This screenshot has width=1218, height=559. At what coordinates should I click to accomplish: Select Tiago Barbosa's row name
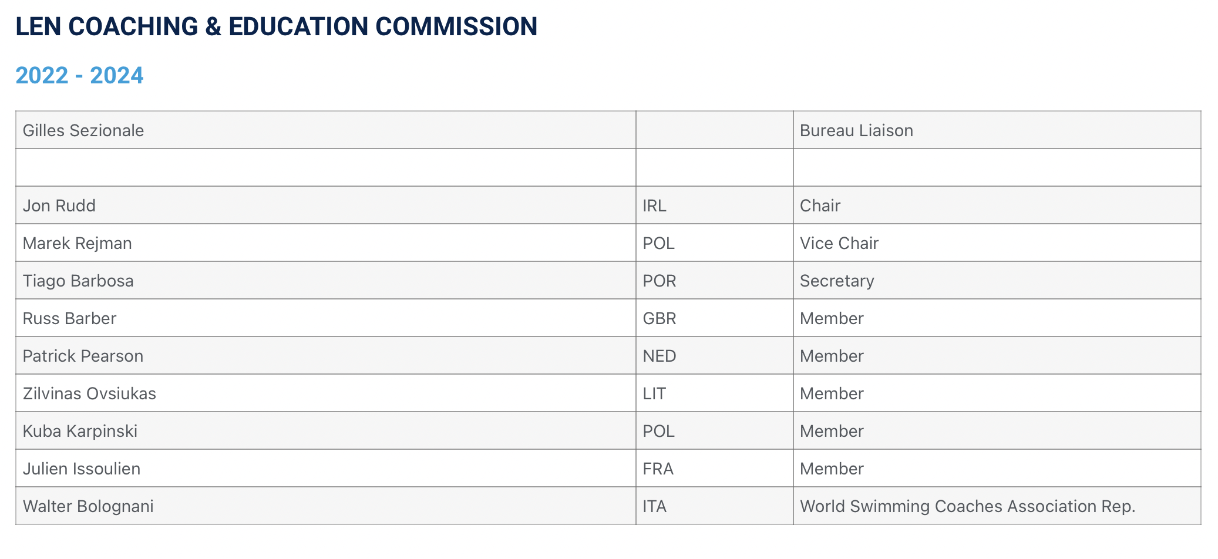tap(78, 281)
